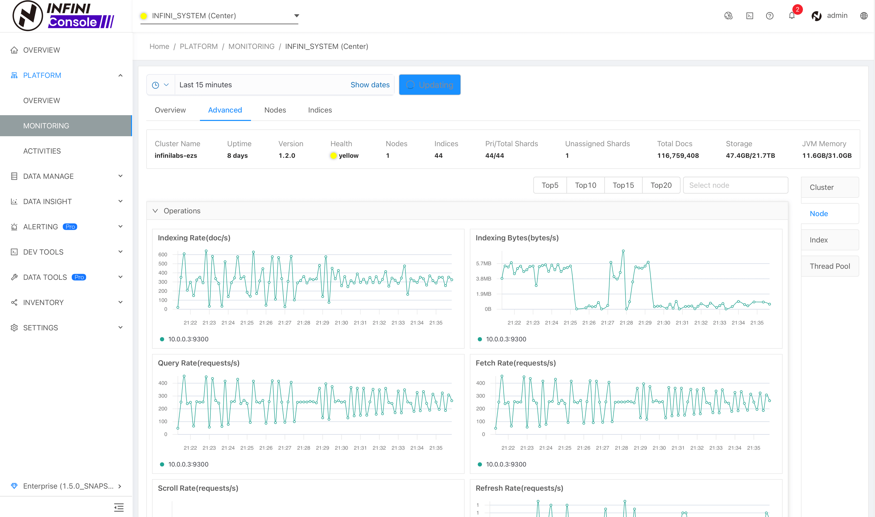Toggle the 10.0.0.3:9300 legend under Indexing Rate
Screen dimensions: 875x517
tap(184, 339)
